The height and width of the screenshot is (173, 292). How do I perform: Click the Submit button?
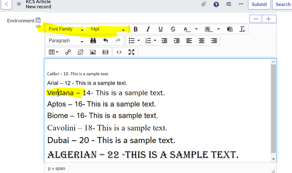[x=259, y=4]
